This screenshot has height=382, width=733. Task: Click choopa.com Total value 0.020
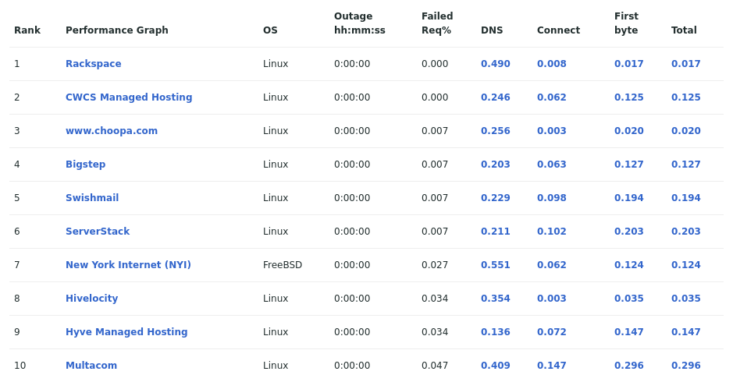coord(686,131)
